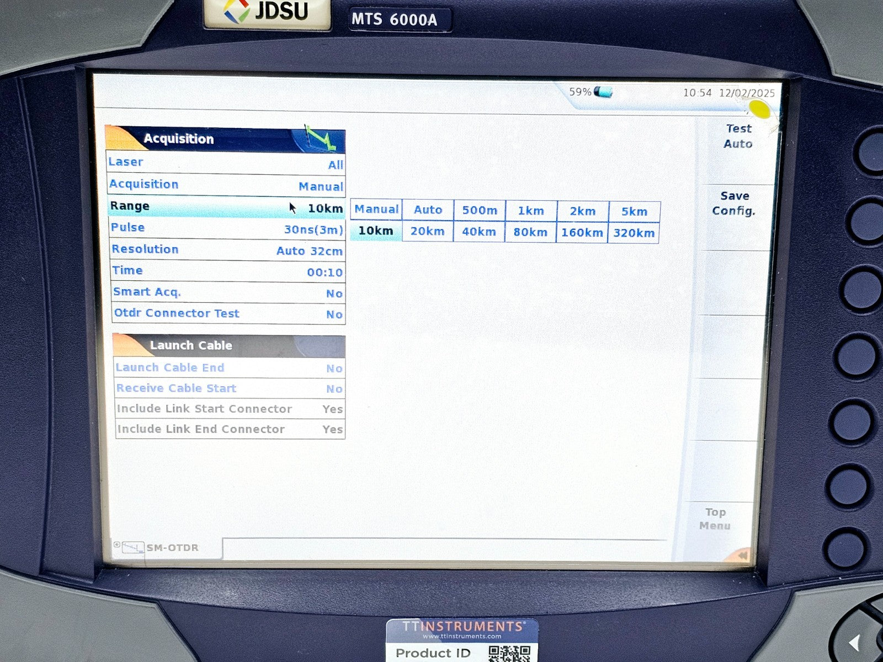Open the acquisition Time setting row
The width and height of the screenshot is (883, 662).
coord(227,271)
